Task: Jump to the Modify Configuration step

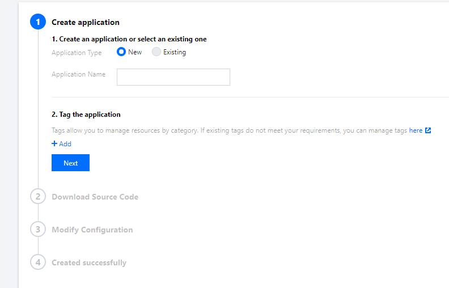Action: (92, 230)
